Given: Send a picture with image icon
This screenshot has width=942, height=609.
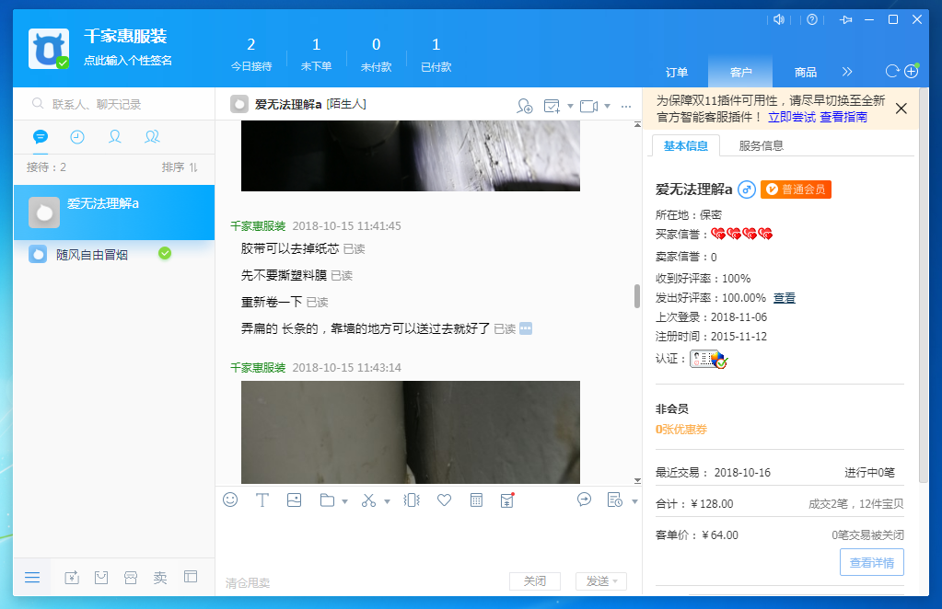Looking at the screenshot, I should (x=295, y=500).
